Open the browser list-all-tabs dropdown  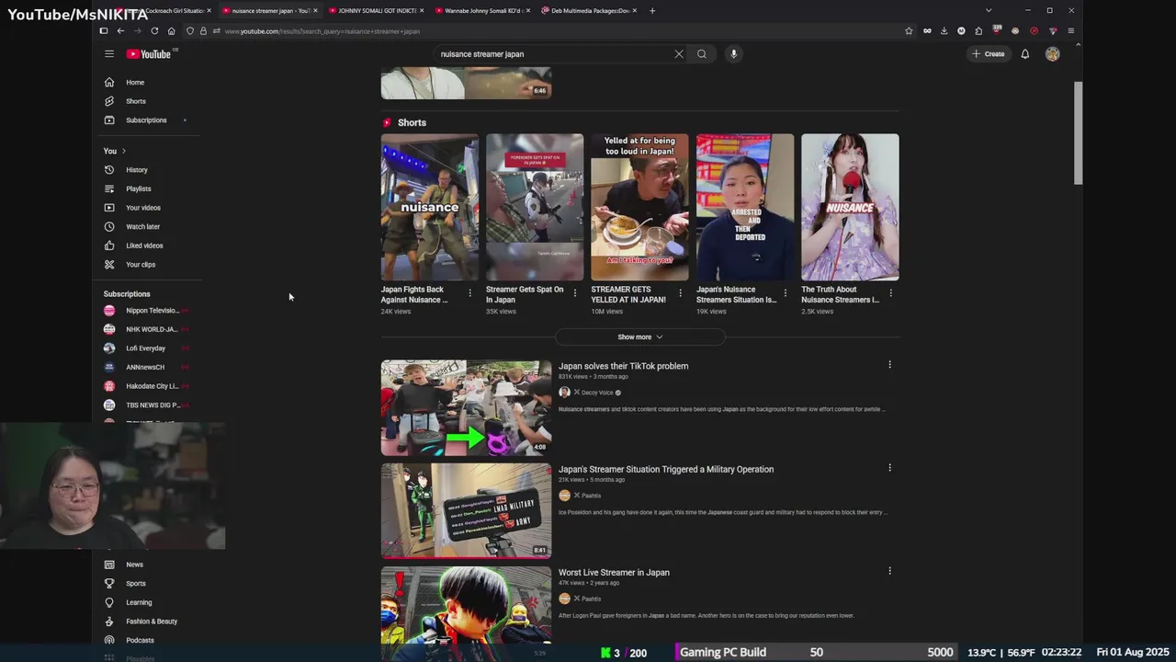(989, 11)
